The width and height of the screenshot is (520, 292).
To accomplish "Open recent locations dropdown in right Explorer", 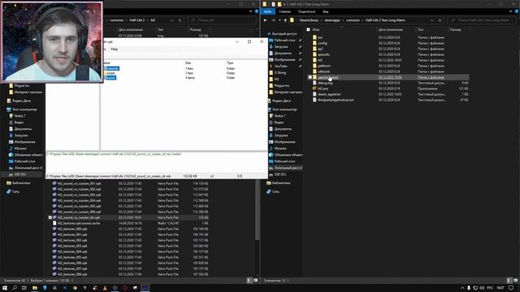I will 279,20.
